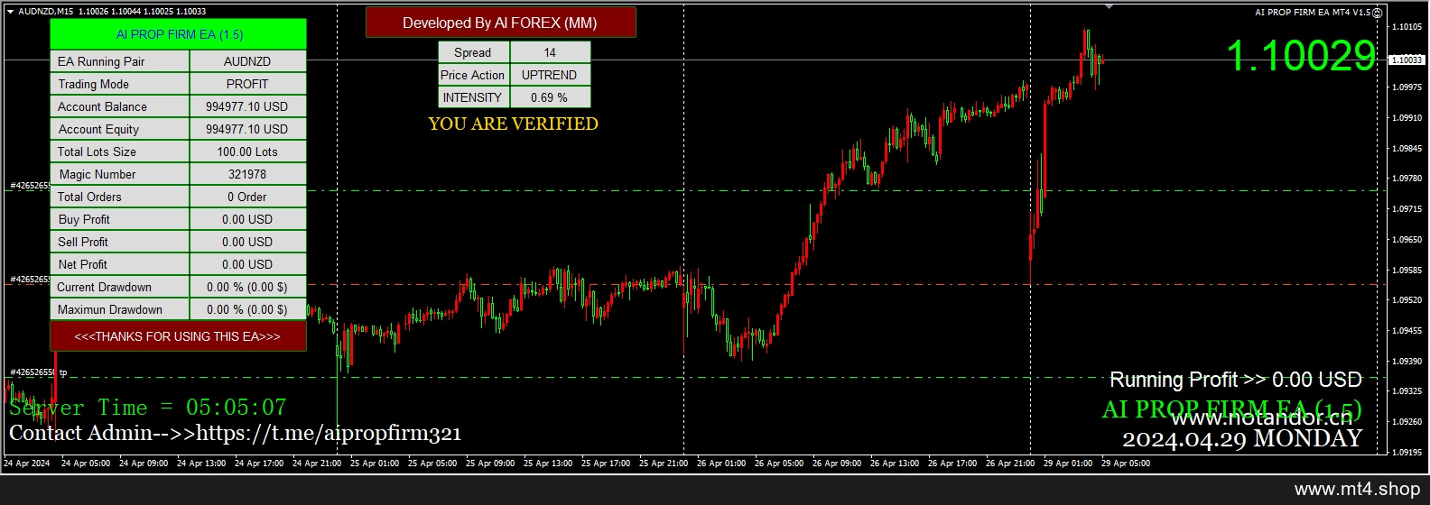
Task: Select the Maximun Drawdown value 0.00 %
Action: tap(248, 309)
